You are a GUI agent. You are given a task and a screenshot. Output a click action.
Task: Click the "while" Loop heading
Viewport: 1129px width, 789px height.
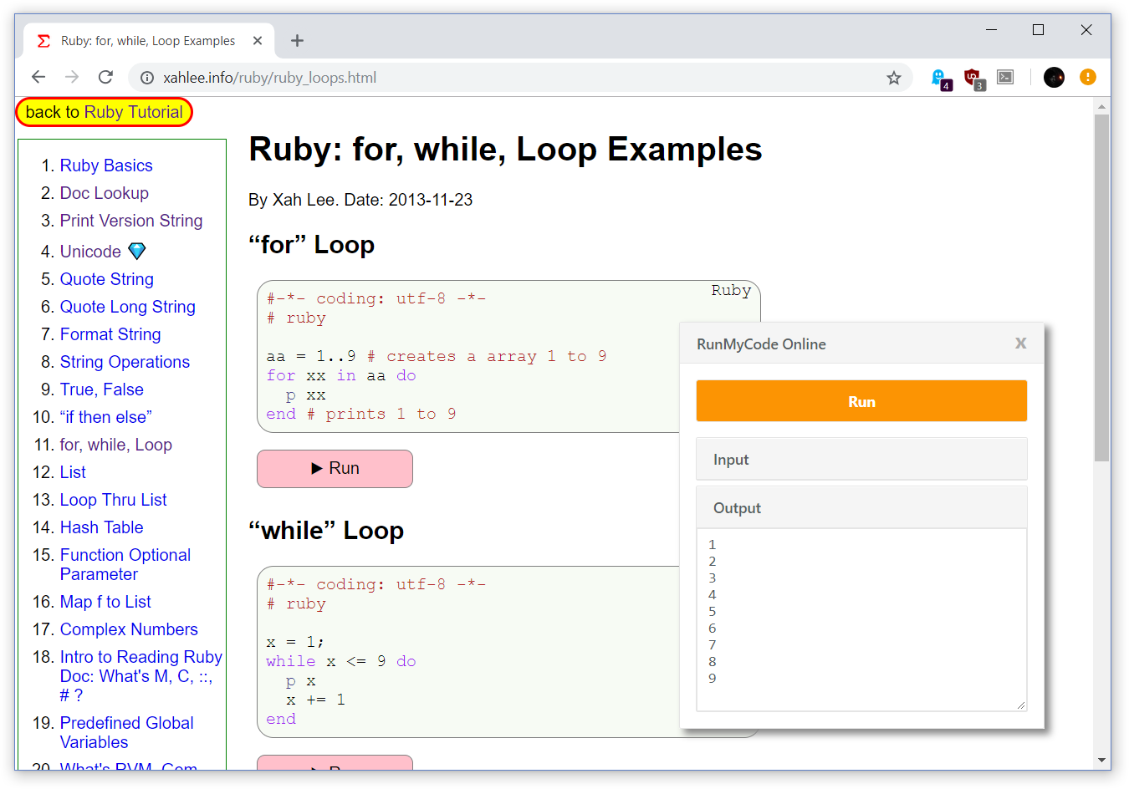click(326, 531)
